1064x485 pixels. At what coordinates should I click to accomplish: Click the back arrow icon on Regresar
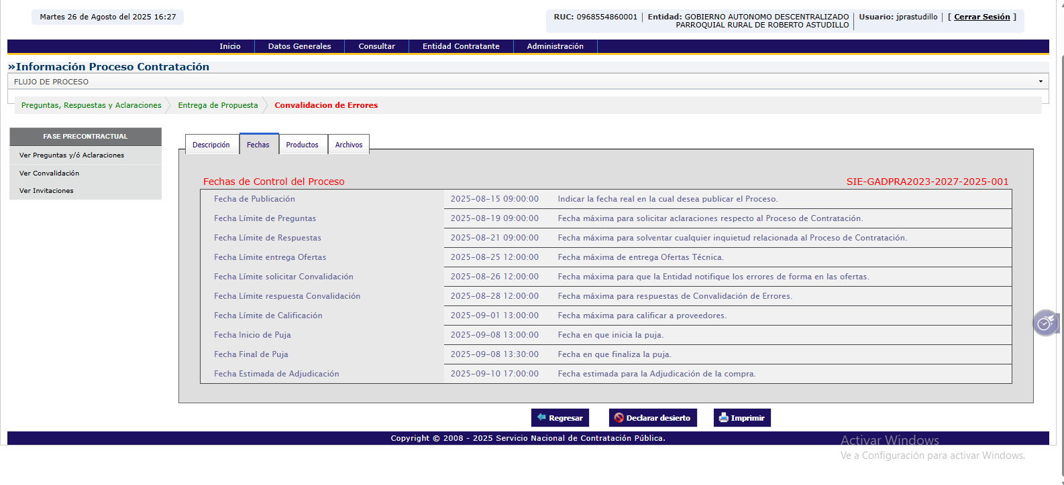point(541,417)
